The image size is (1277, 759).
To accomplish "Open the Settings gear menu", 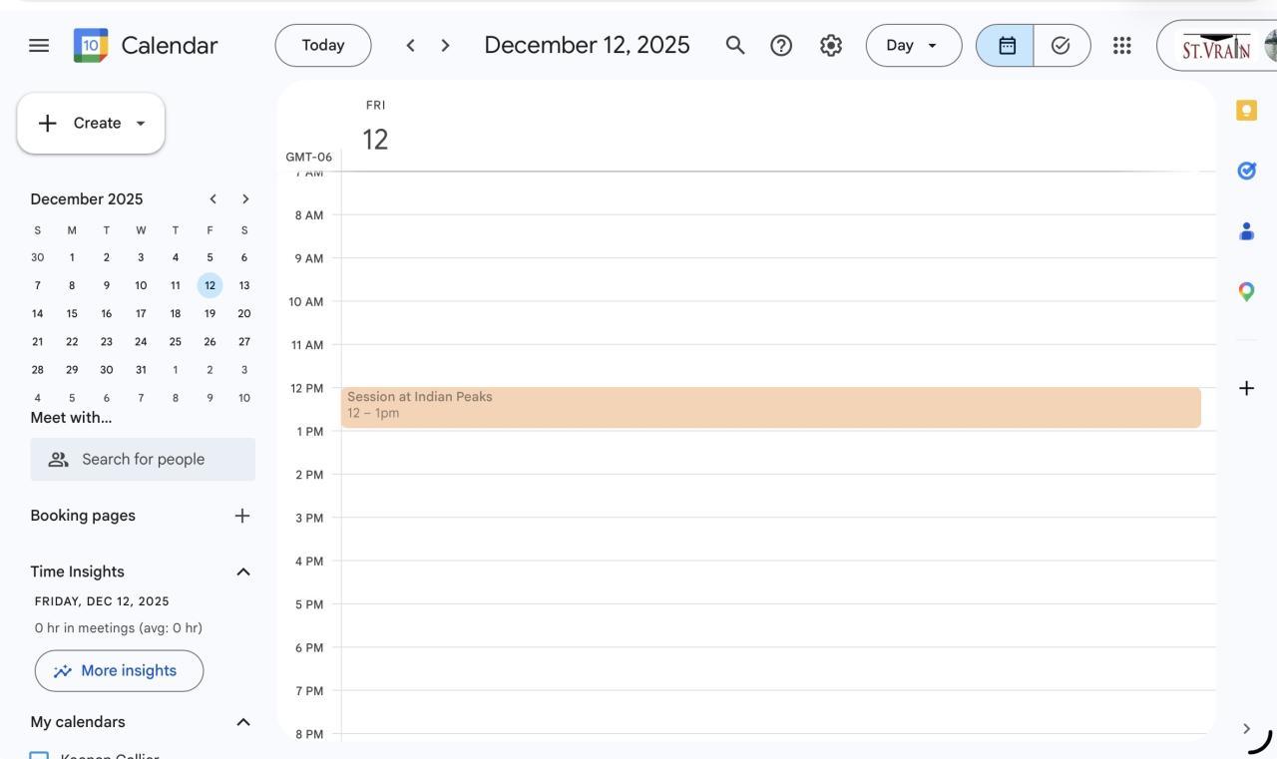I will (x=831, y=45).
